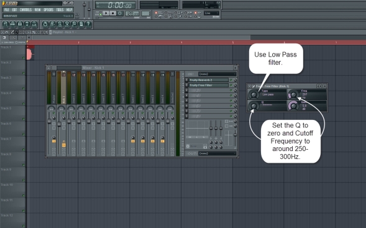Click the Q knob in Fruity Free Filter
366x228 pixels.
tap(254, 106)
